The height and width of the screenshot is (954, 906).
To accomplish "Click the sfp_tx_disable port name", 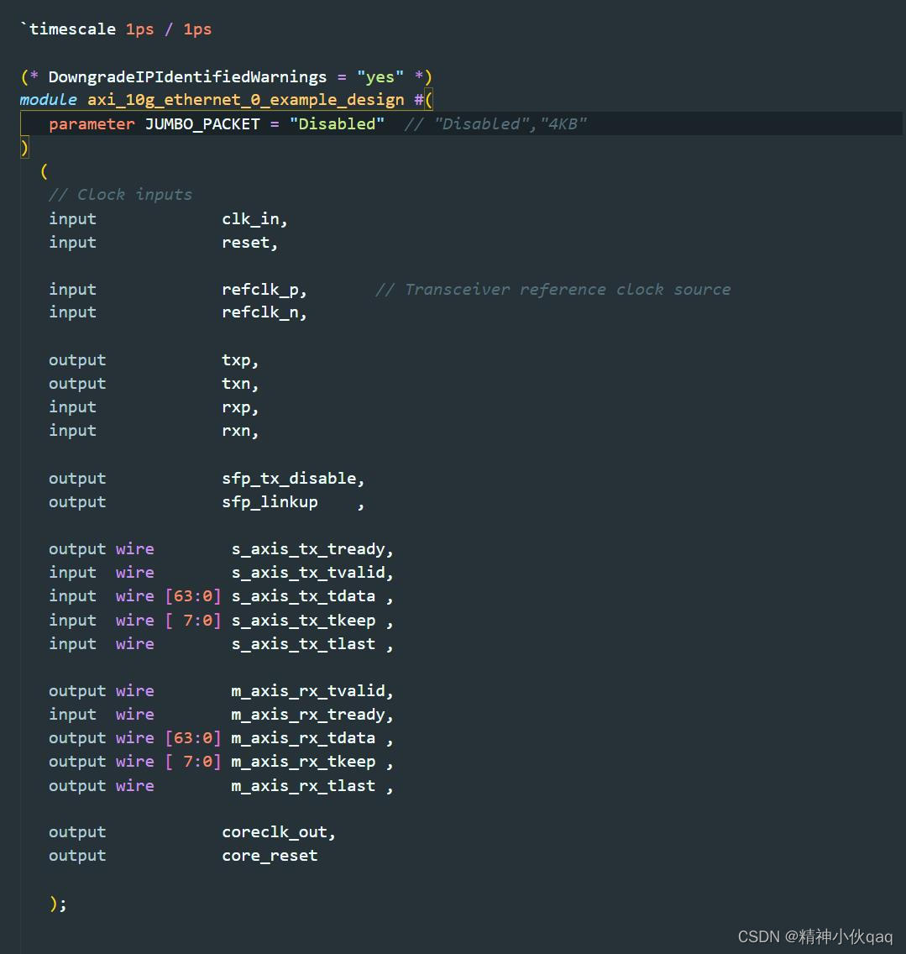I will pyautogui.click(x=289, y=479).
